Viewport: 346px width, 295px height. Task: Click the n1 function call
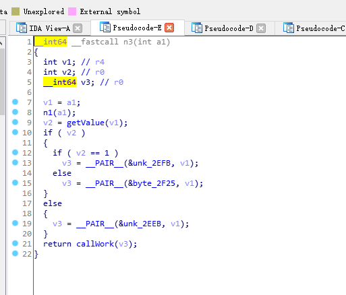pyautogui.click(x=48, y=112)
